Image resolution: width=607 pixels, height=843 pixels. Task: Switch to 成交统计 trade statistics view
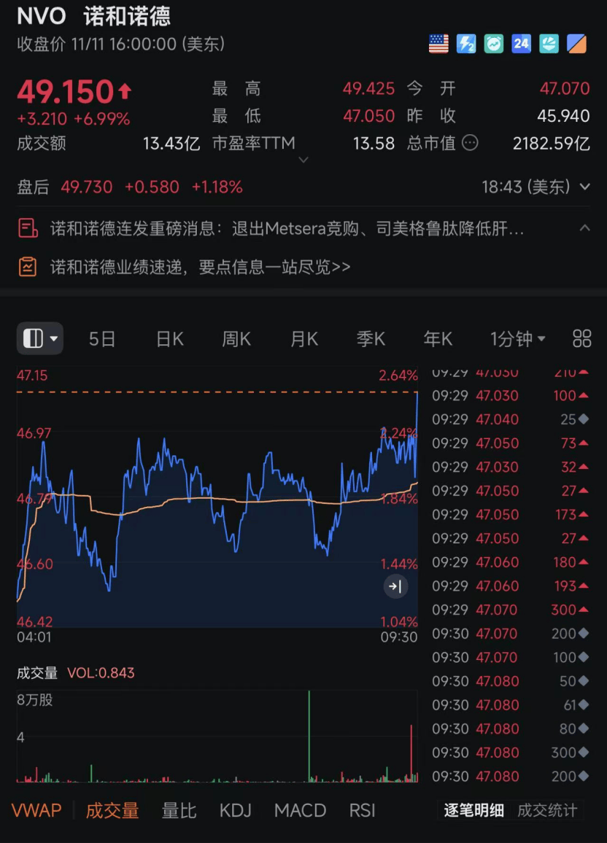547,810
